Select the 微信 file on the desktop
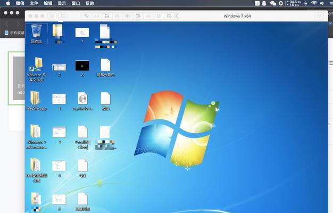Image resolution: width=333 pixels, height=213 pixels. point(105,101)
